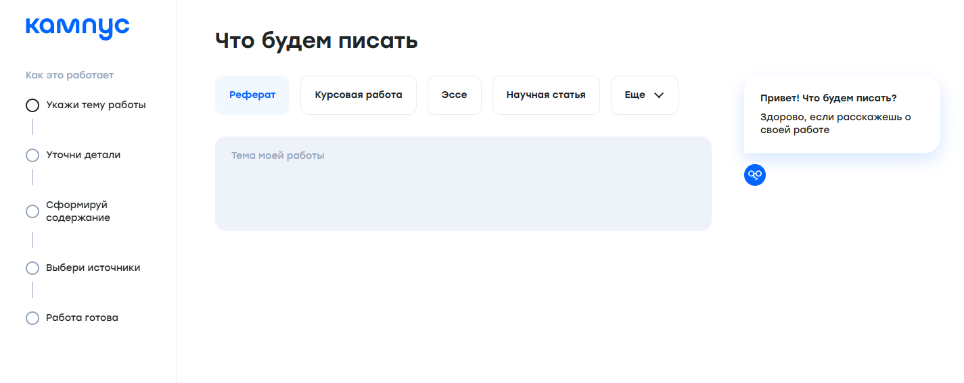Select the Реферат work type
The height and width of the screenshot is (383, 964).
point(252,95)
